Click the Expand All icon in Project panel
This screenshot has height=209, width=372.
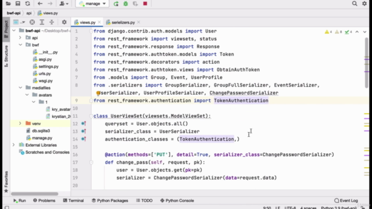point(42,22)
